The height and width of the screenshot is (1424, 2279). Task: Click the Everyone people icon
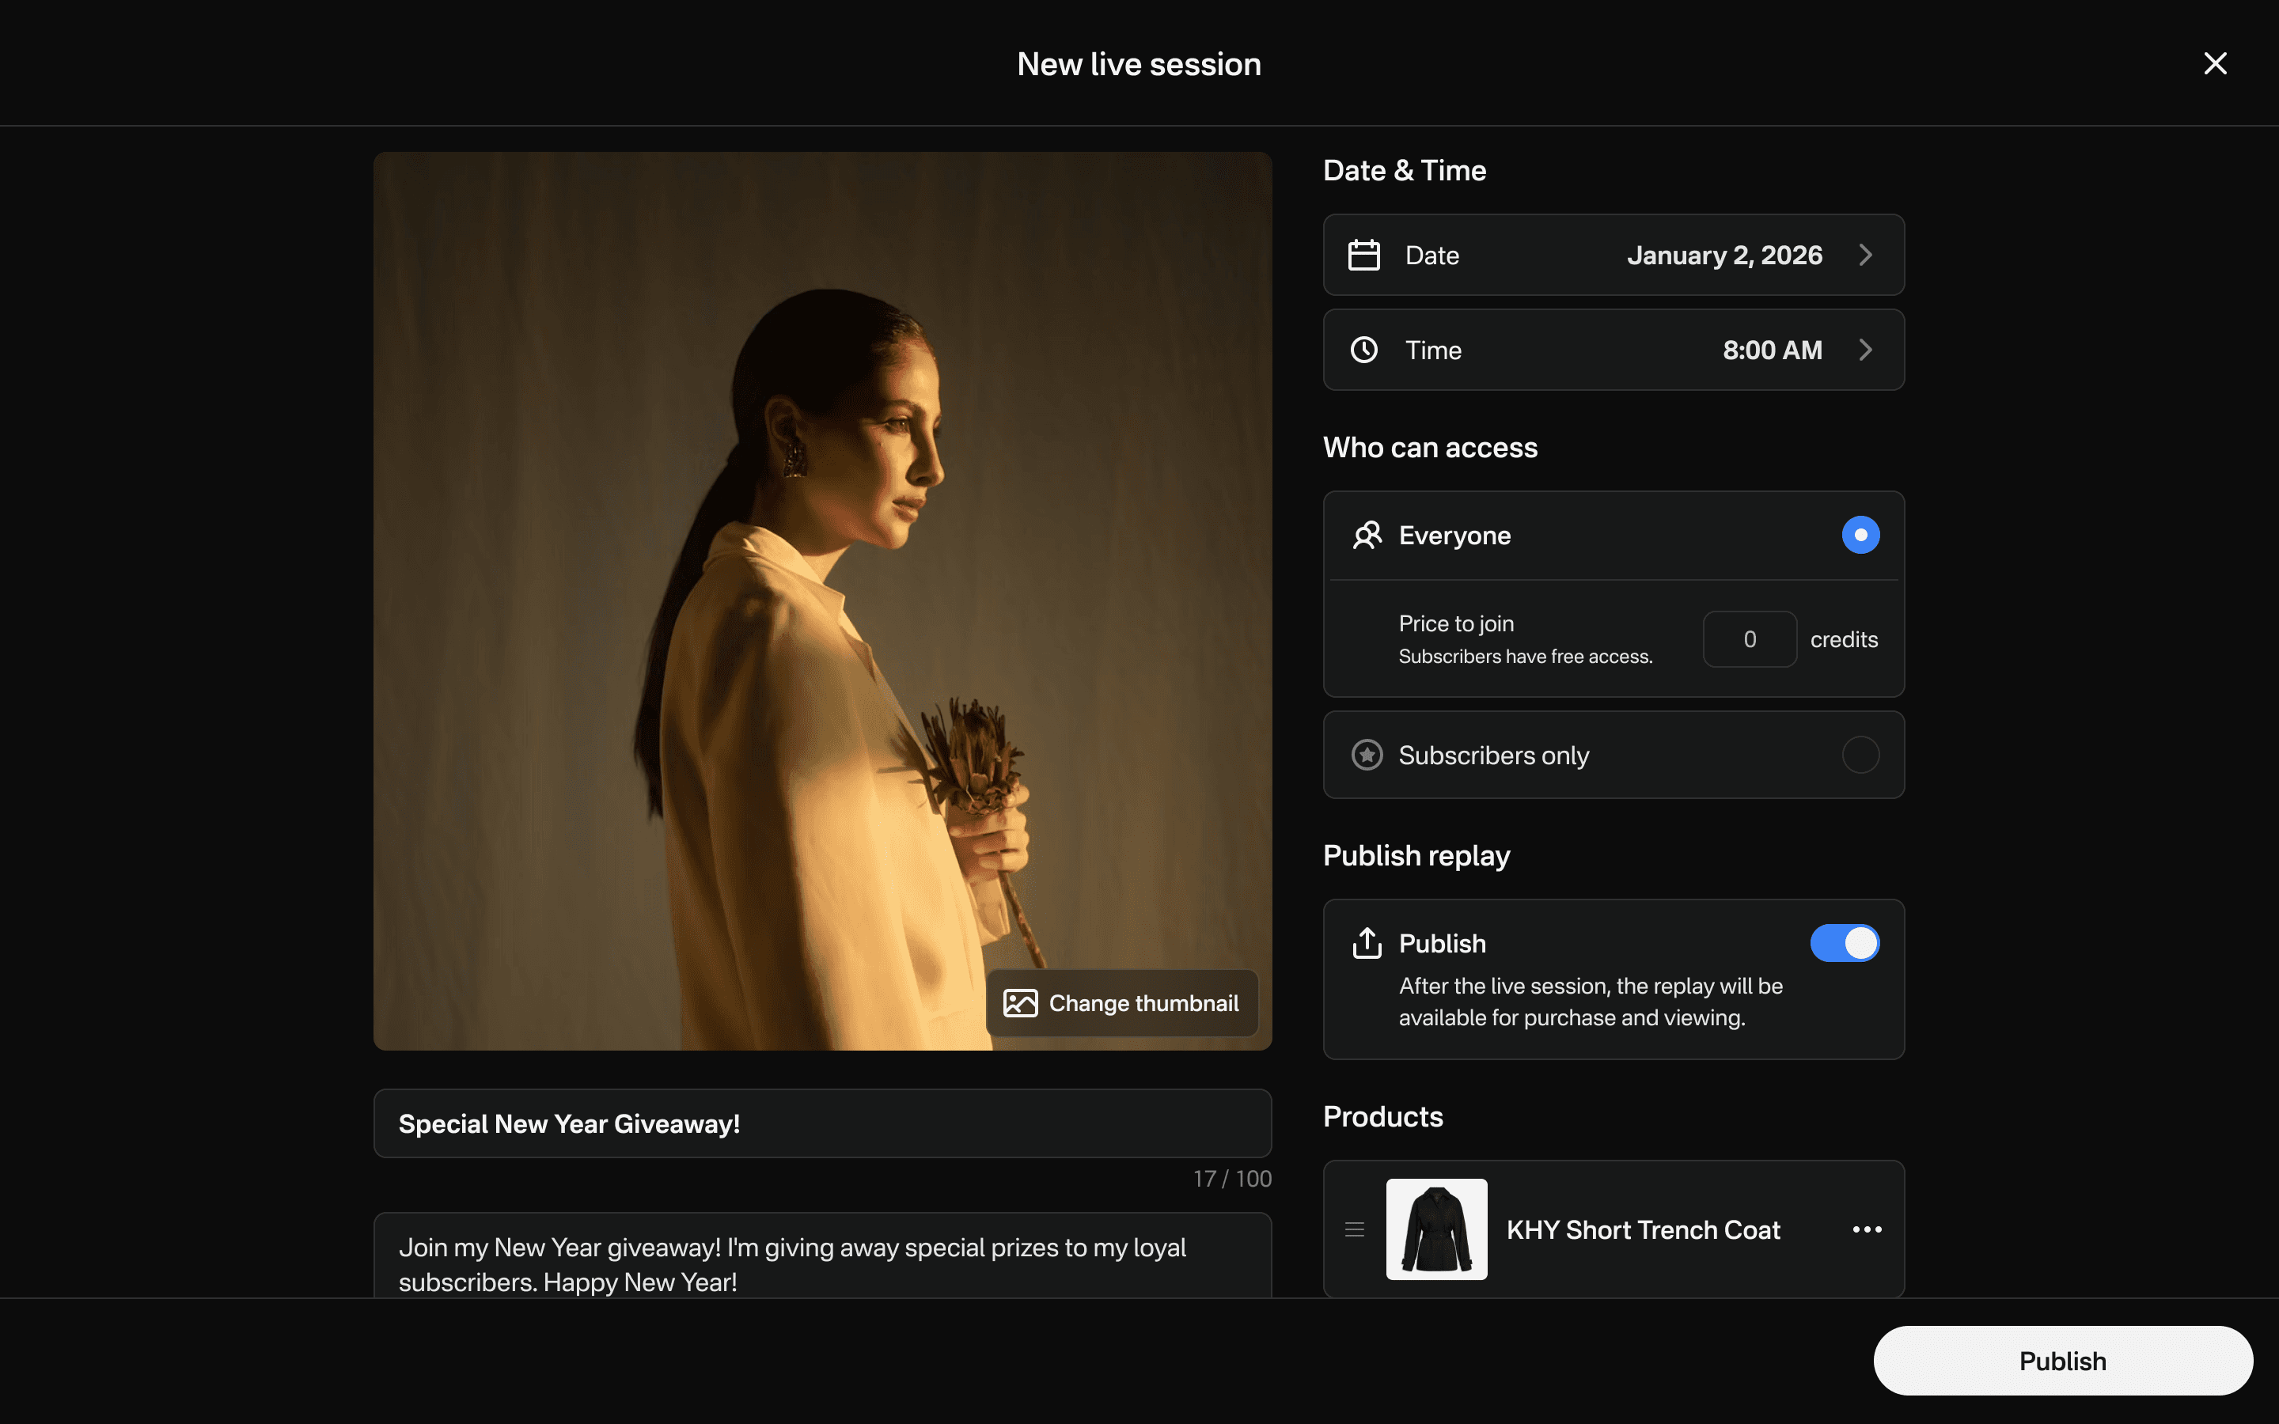[1367, 535]
